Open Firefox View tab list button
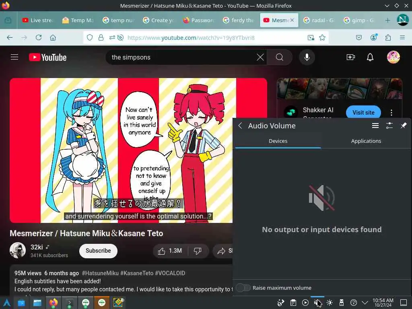The width and height of the screenshot is (412, 309). (8, 20)
